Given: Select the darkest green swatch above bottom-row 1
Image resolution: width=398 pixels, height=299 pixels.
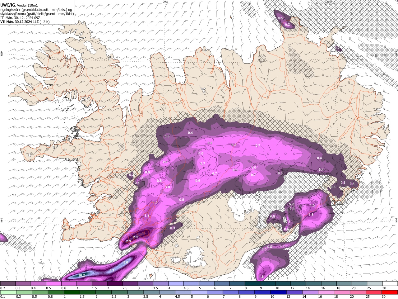Looking at the screenshot, I should pos(72,292).
